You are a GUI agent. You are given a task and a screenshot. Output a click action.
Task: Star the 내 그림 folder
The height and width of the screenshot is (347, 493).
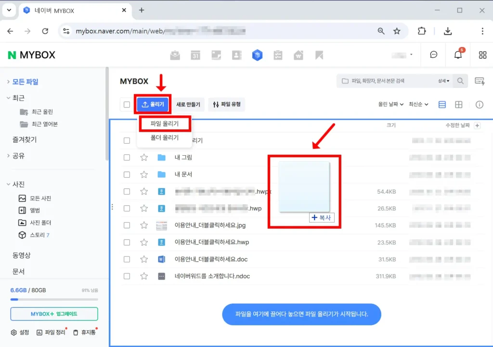click(x=144, y=157)
